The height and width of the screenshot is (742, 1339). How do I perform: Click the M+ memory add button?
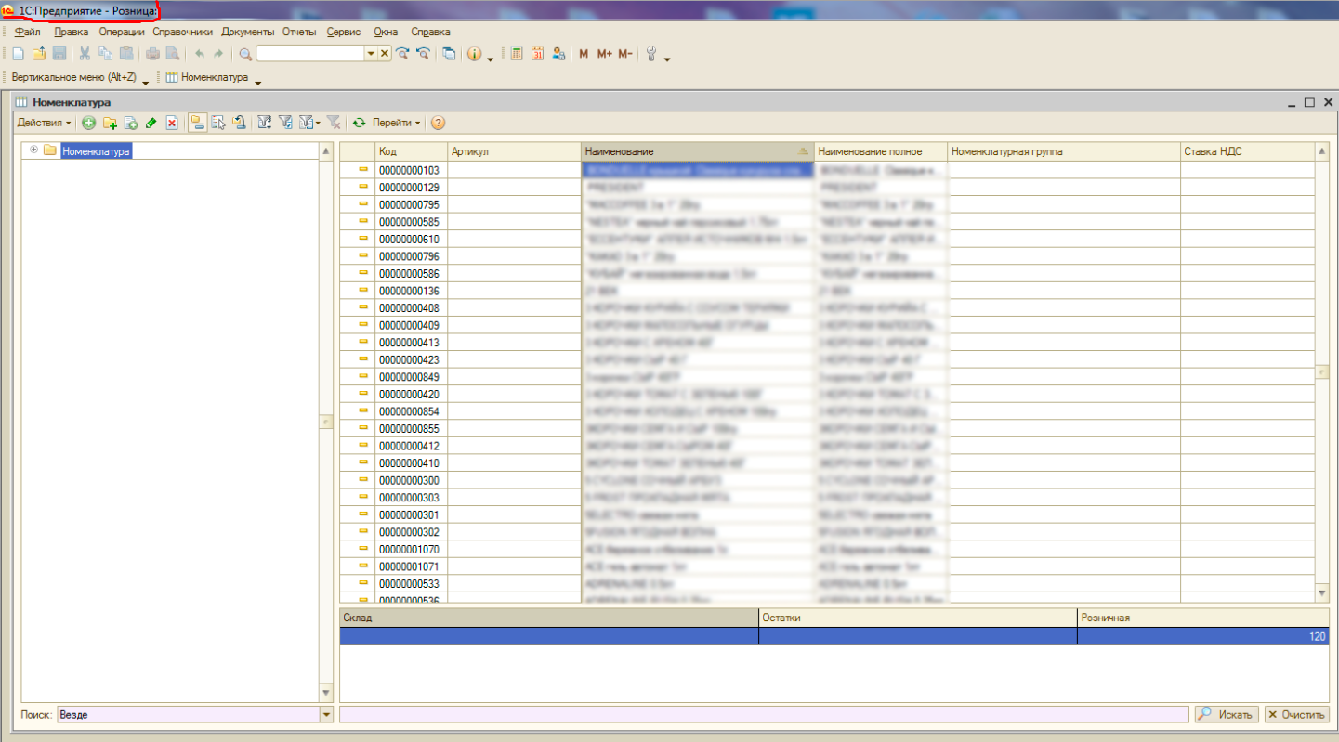coord(605,54)
